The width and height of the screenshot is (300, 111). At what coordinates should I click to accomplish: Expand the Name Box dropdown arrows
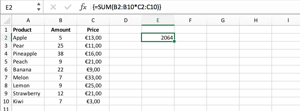pos(38,7)
